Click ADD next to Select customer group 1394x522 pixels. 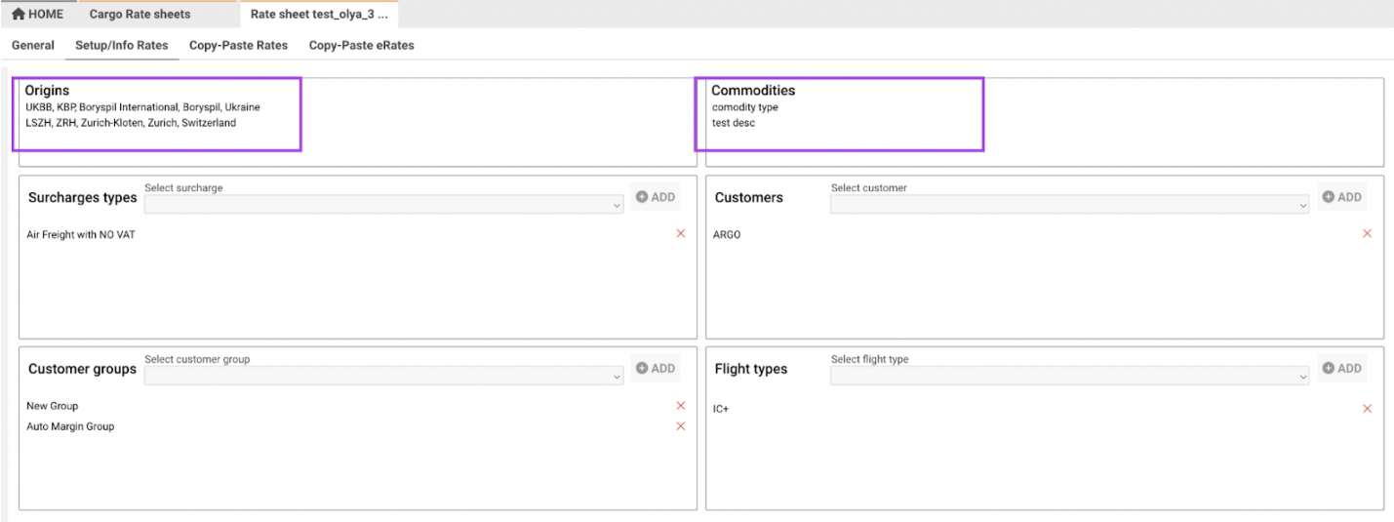pyautogui.click(x=656, y=369)
